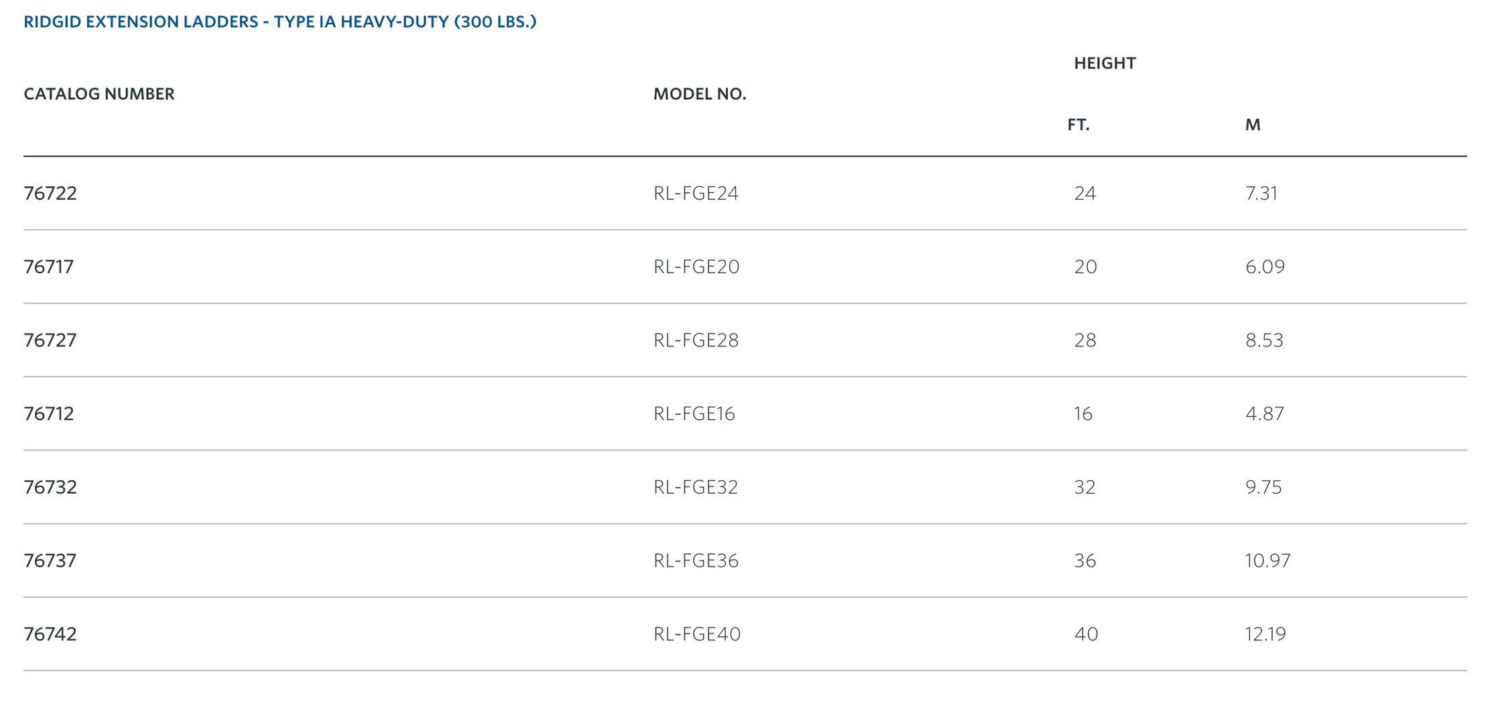1496x708 pixels.
Task: Click the Catalog Number column header
Action: [99, 94]
